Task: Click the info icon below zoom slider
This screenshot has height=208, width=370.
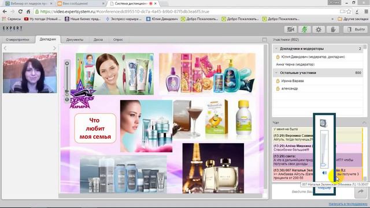Action: (67, 99)
